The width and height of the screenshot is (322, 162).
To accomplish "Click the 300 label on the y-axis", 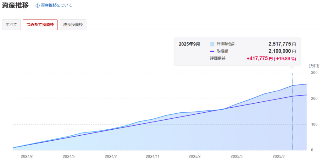I will click(x=314, y=73).
